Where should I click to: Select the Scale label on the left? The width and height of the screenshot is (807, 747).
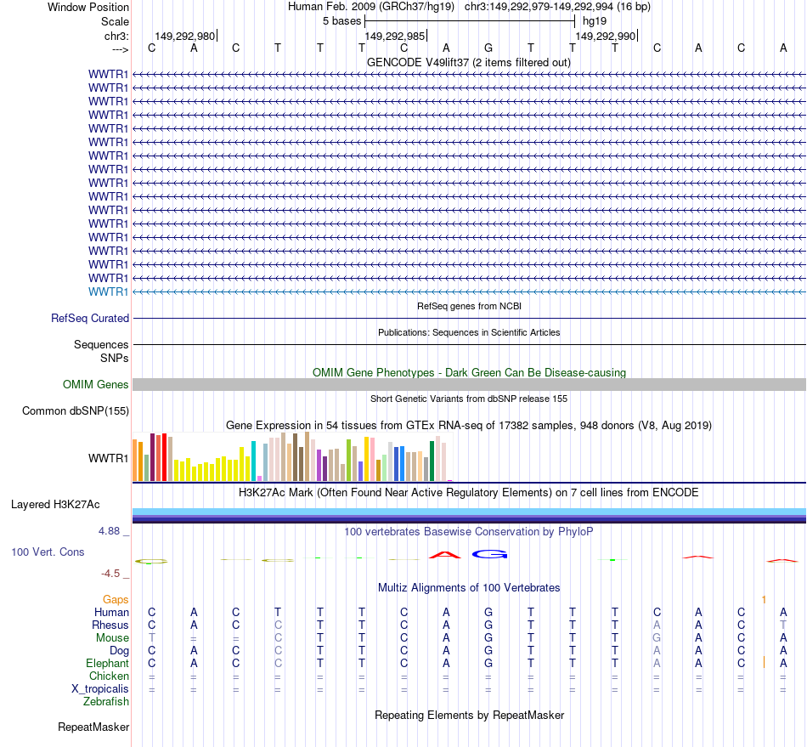pyautogui.click(x=115, y=21)
